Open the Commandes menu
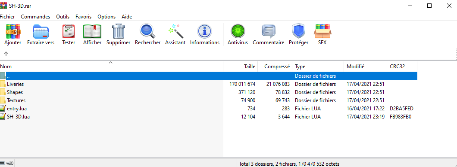 (35, 17)
